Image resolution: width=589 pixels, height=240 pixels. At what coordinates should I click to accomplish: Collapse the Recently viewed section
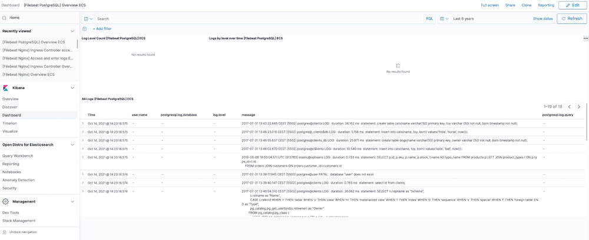72,31
